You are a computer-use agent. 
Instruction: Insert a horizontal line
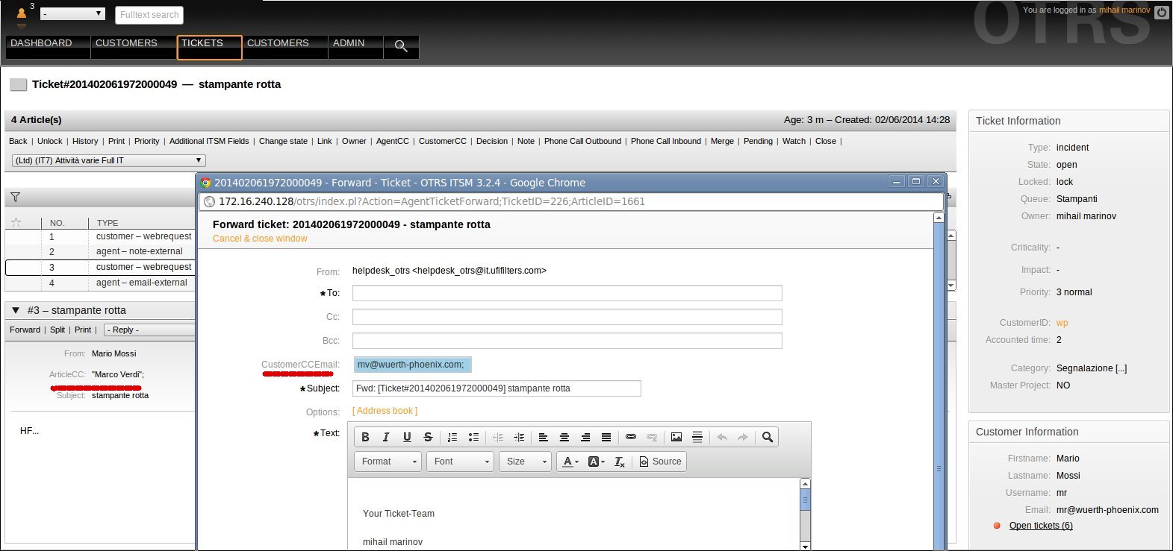click(697, 437)
